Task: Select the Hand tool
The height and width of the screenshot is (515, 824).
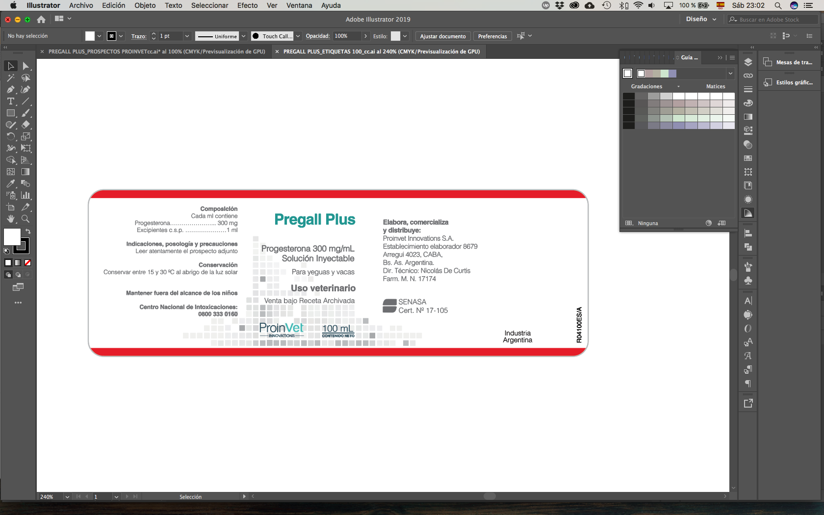Action: coord(11,219)
